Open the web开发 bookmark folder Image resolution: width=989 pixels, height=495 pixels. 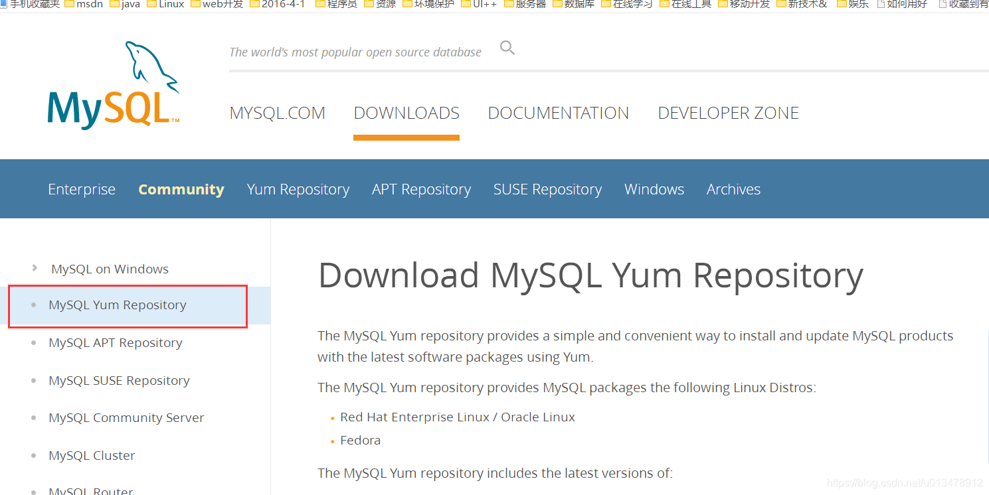pyautogui.click(x=217, y=4)
